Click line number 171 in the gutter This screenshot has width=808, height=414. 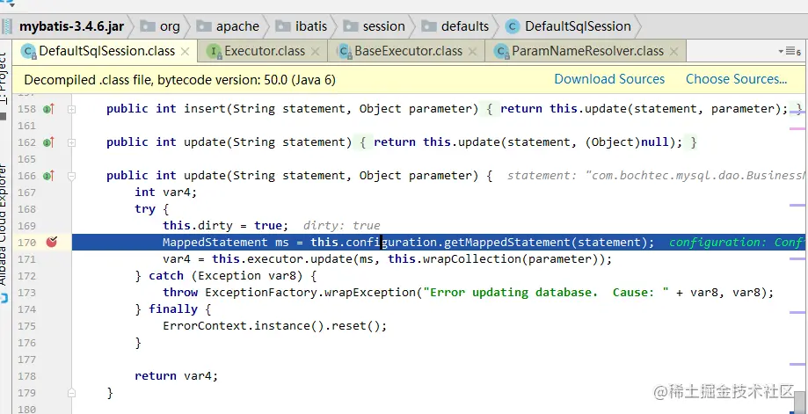click(x=26, y=259)
